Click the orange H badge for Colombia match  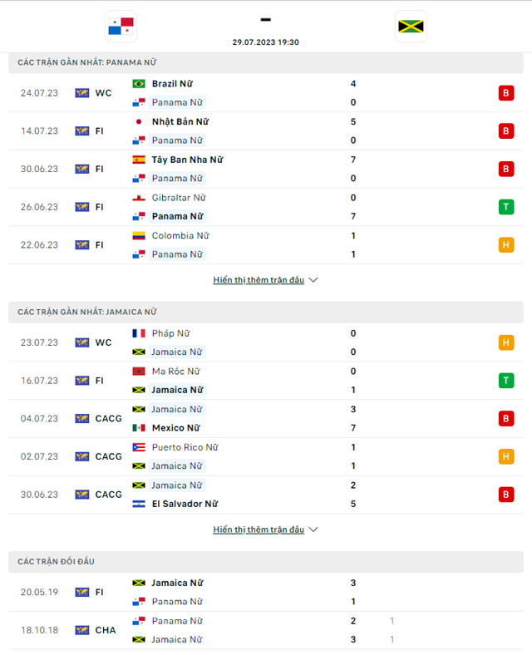pyautogui.click(x=505, y=244)
